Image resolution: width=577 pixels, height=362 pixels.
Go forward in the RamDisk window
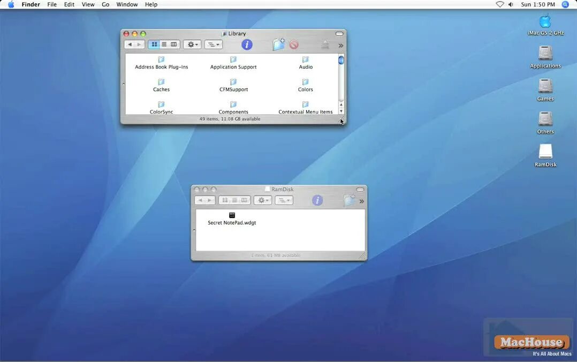(209, 200)
